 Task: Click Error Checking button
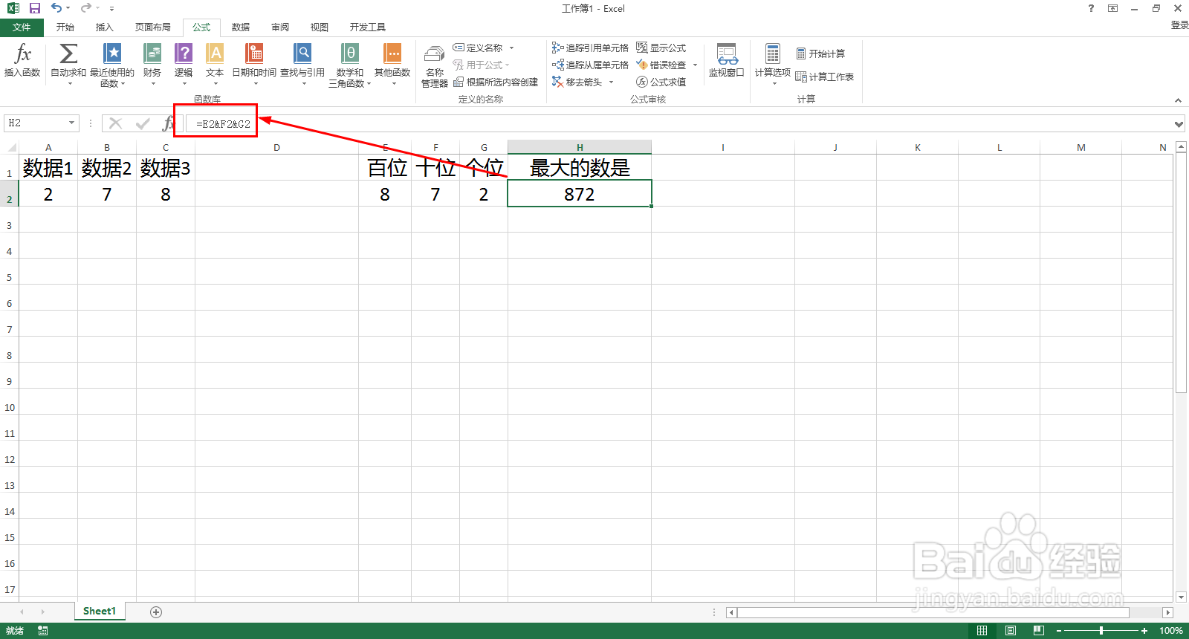pyautogui.click(x=661, y=65)
